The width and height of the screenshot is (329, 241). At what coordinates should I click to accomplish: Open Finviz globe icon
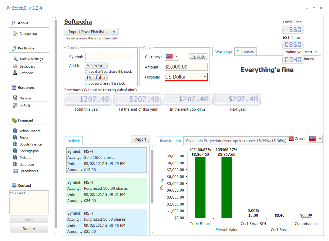pos(15,137)
